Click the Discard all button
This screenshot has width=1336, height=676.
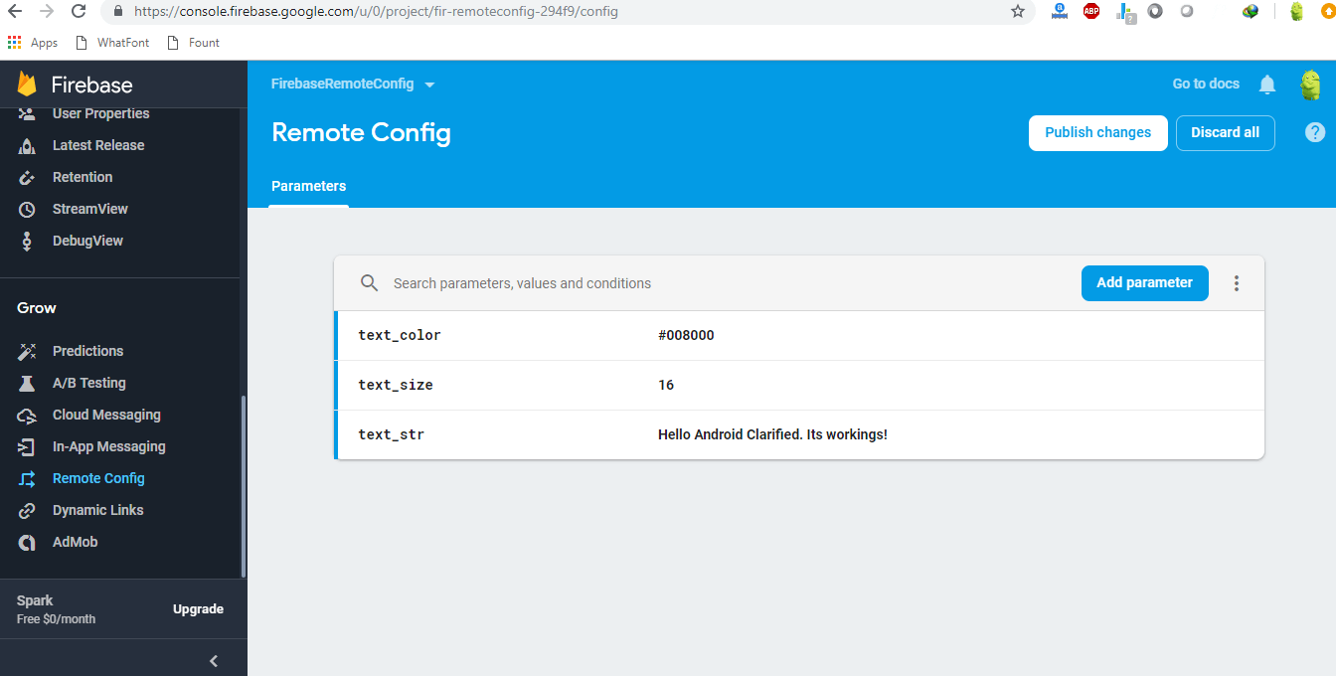[x=1225, y=132]
